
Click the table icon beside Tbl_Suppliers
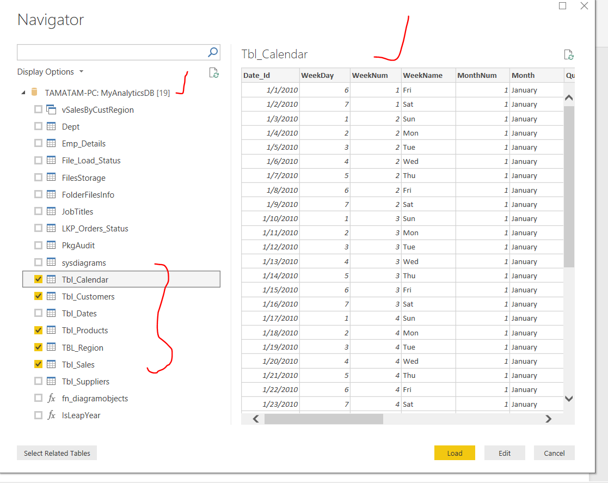[51, 381]
